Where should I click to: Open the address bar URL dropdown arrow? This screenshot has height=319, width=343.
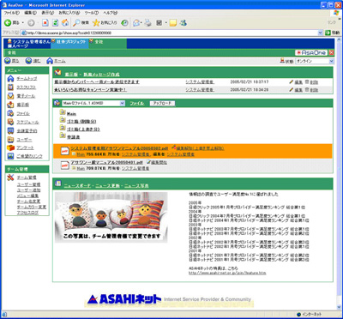pos(320,33)
